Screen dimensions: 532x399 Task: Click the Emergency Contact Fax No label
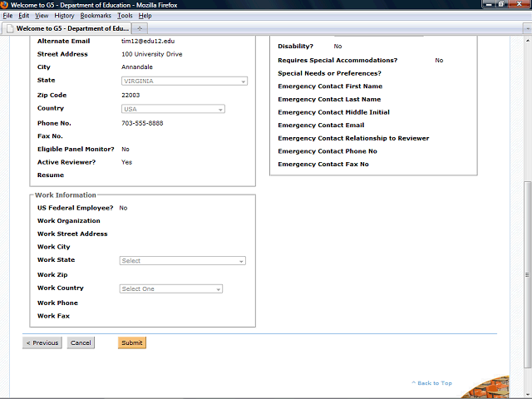[323, 165]
